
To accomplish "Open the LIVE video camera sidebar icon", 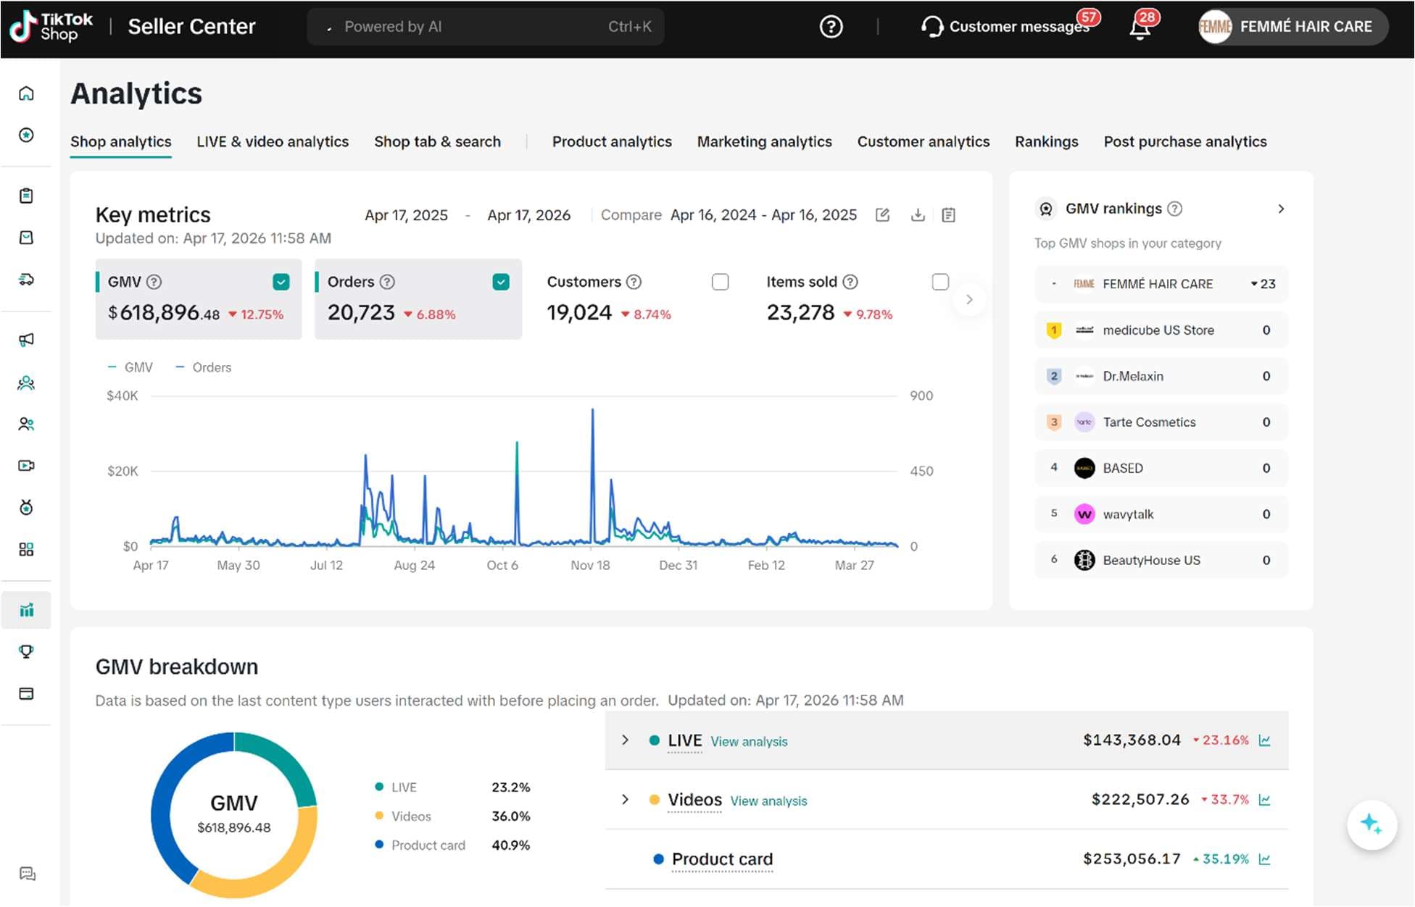I will pyautogui.click(x=26, y=466).
